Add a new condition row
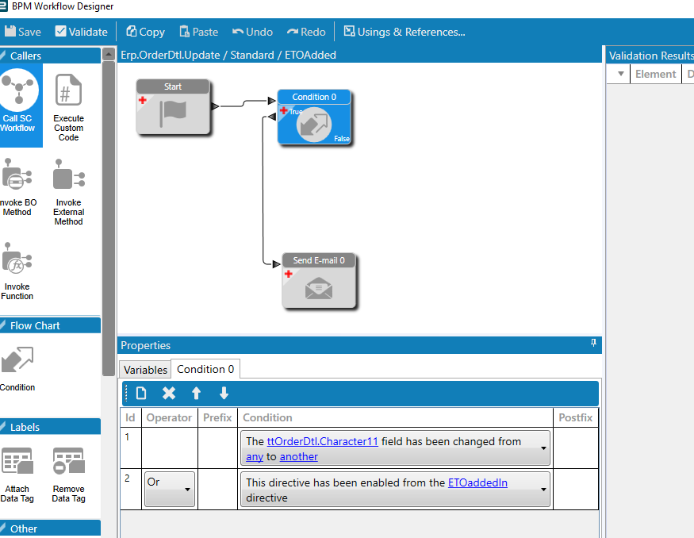 140,394
